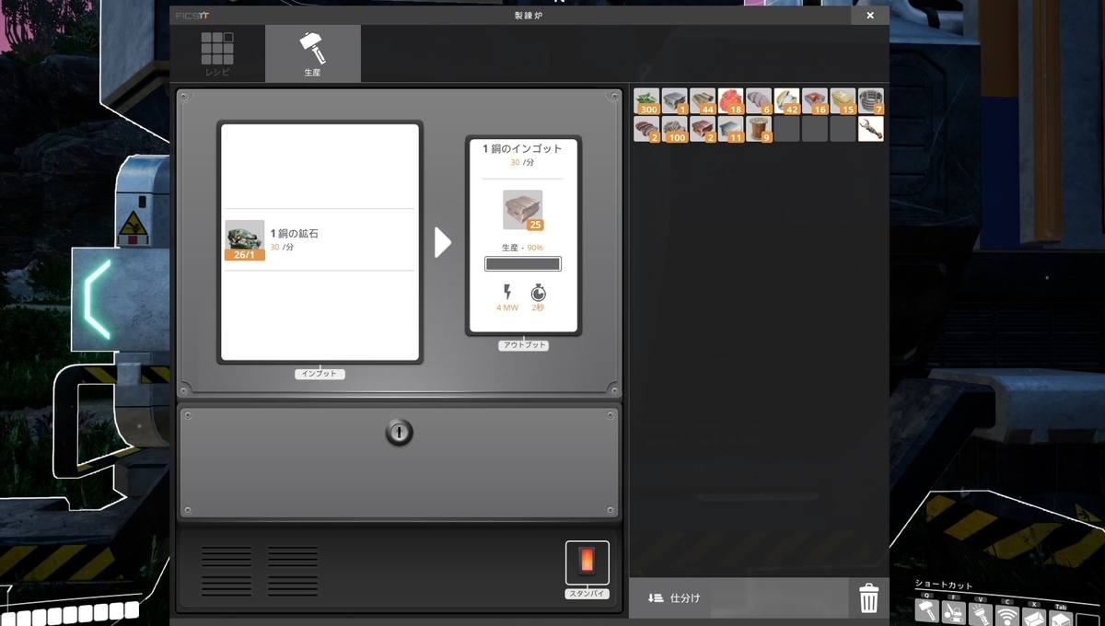Click the white arrow between input and output
This screenshot has height=626, width=1105.
click(443, 242)
